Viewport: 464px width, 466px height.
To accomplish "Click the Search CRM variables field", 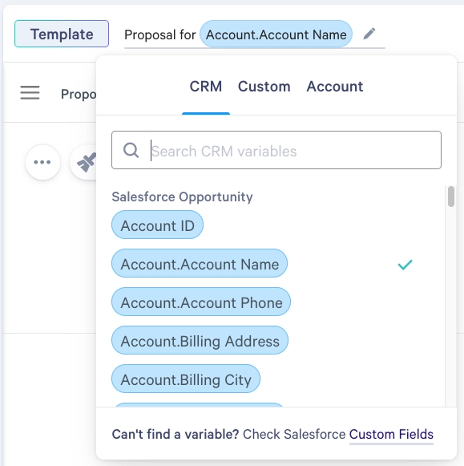I will point(276,150).
